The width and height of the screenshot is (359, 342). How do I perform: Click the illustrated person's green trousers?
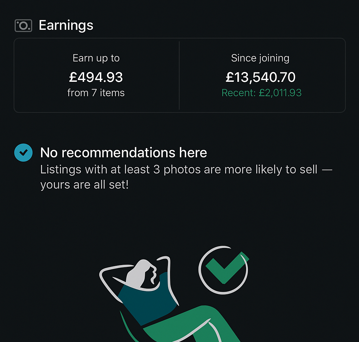coord(196,324)
